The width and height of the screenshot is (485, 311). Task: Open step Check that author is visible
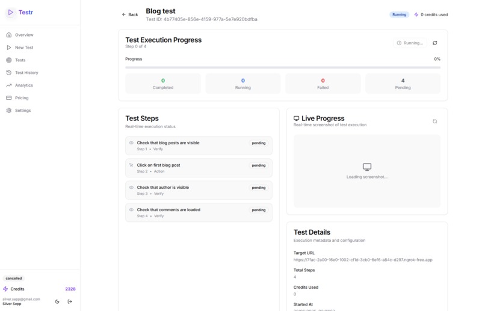coord(199,190)
